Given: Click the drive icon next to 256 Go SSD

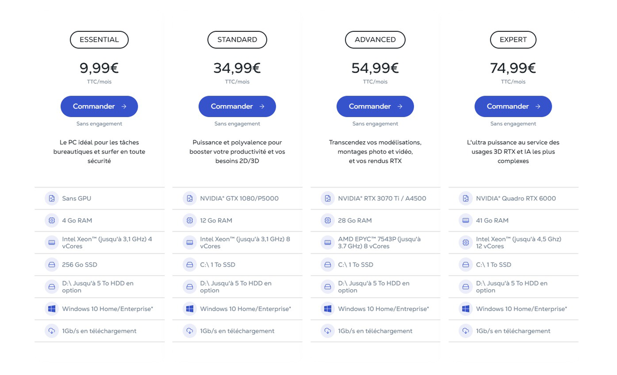Looking at the screenshot, I should 51,265.
